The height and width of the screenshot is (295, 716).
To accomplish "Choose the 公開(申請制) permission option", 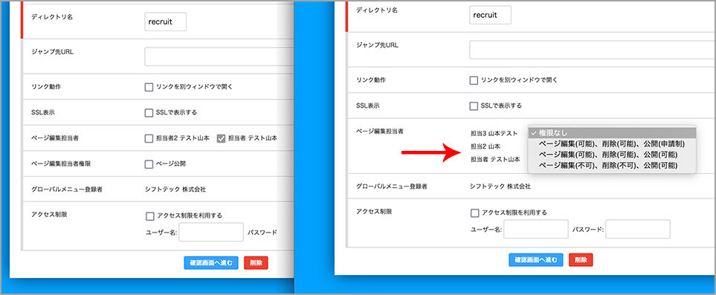I will 611,144.
